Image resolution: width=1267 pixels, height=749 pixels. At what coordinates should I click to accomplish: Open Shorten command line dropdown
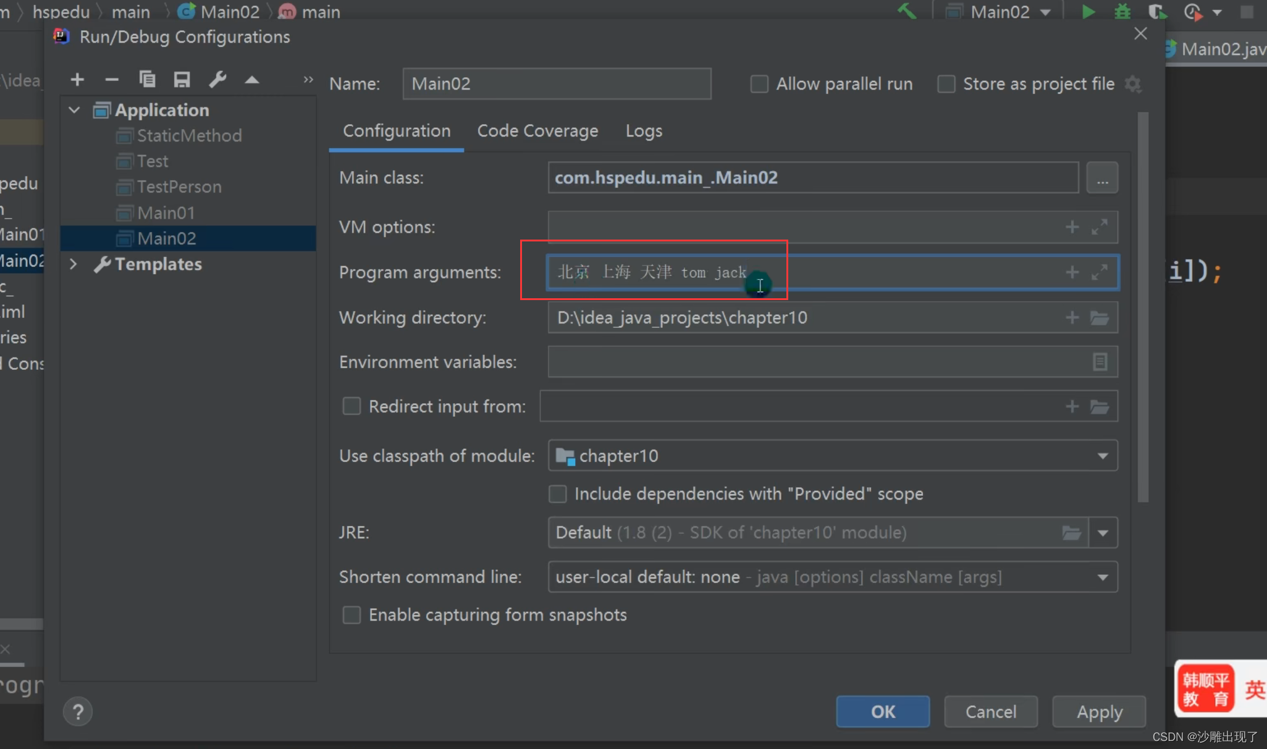[x=1103, y=577]
